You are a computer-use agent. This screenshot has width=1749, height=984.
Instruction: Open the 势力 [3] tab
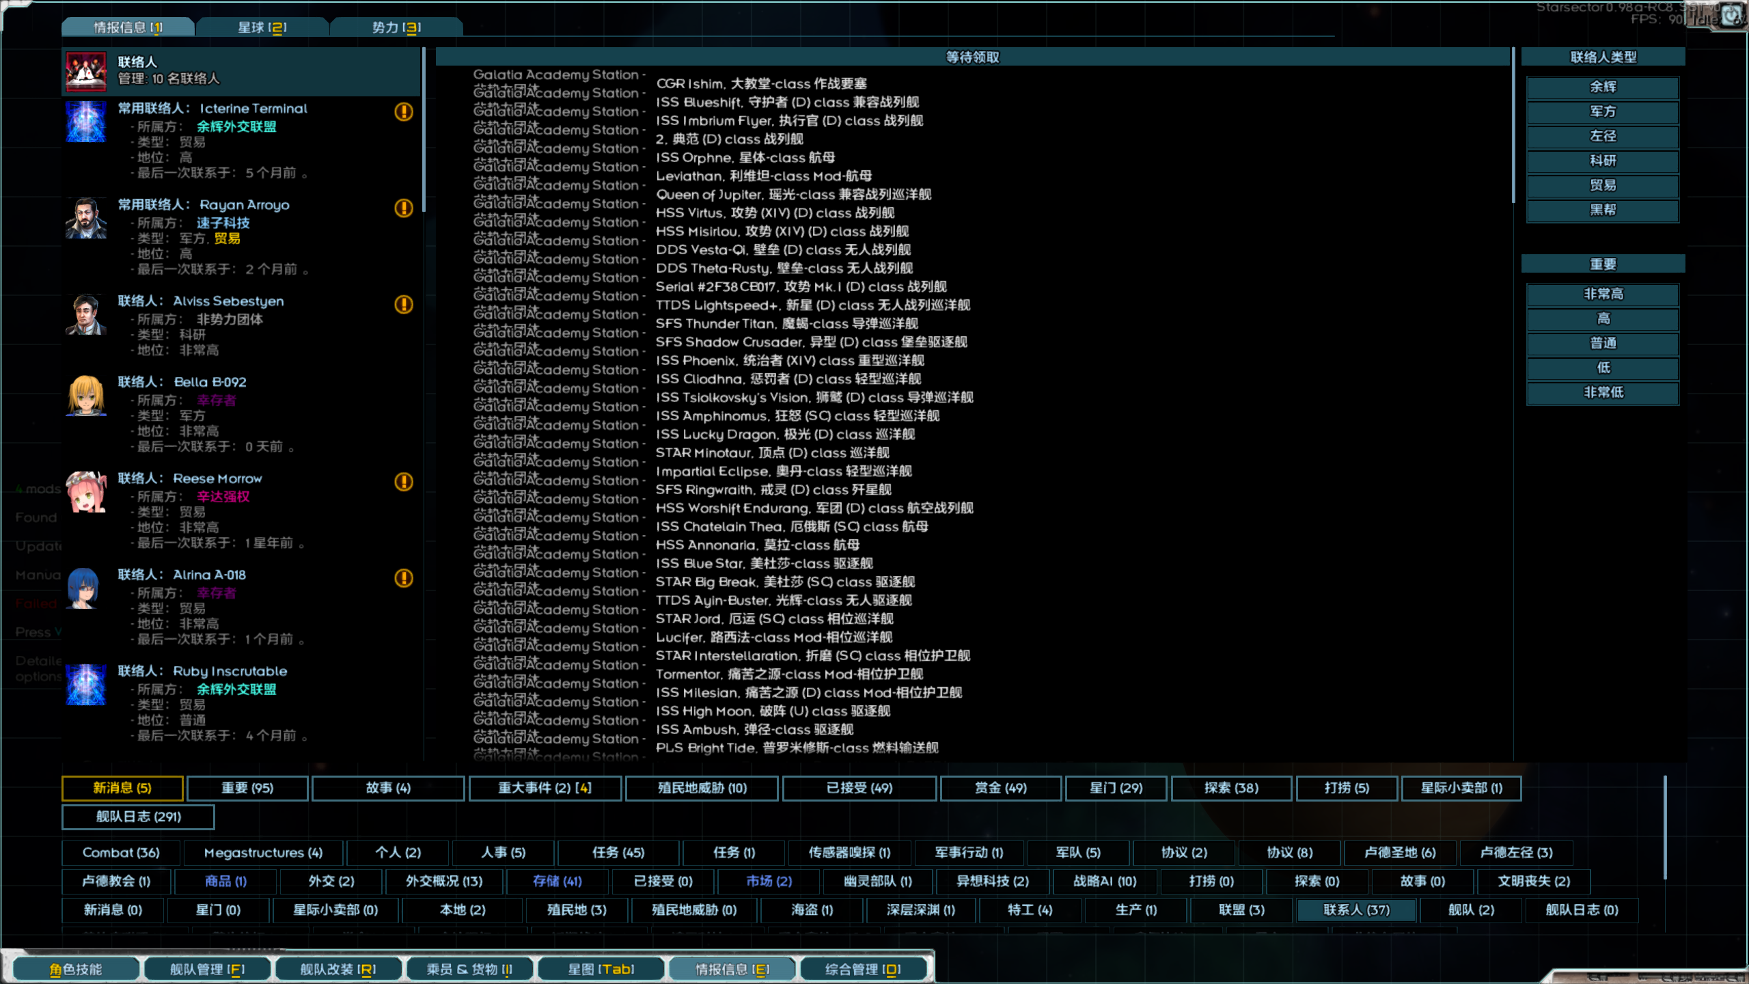(x=396, y=27)
